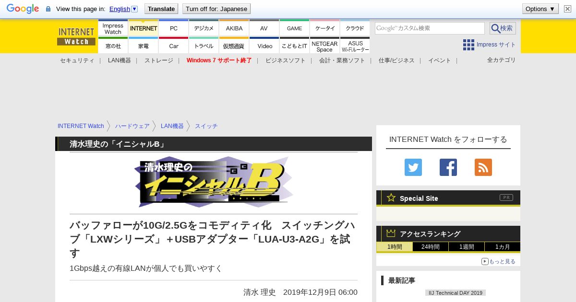Click the lock icon in translate bar
The image size is (576, 302).
pyautogui.click(x=48, y=9)
